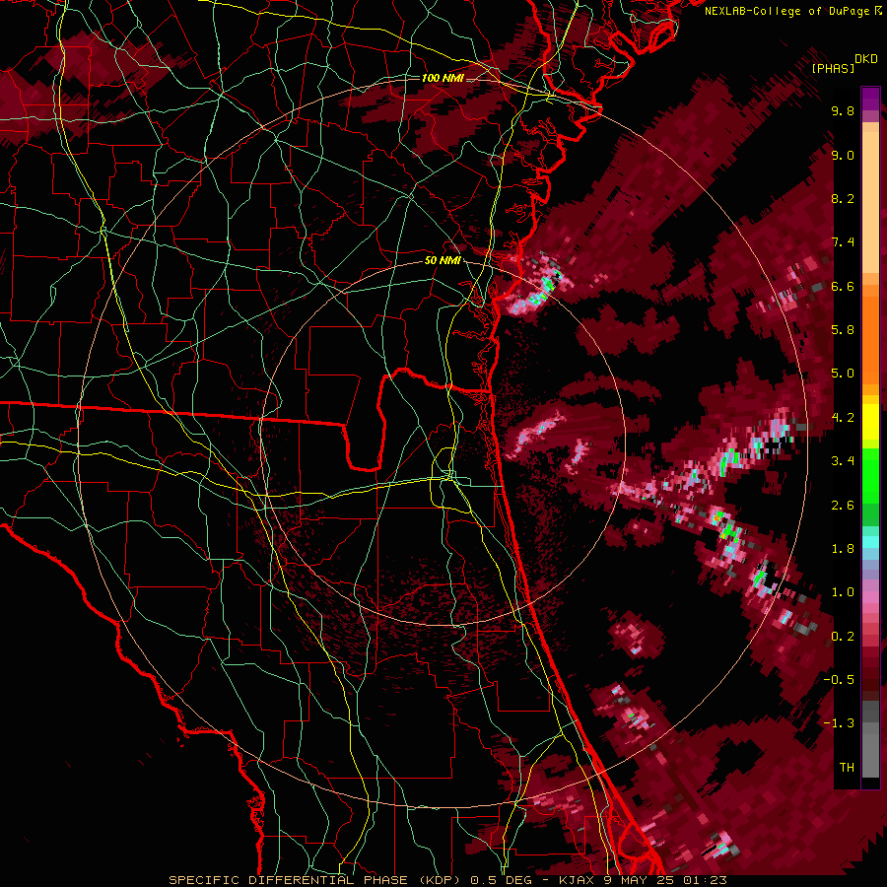Click the KJAX radar site identifier in caption

tap(575, 880)
